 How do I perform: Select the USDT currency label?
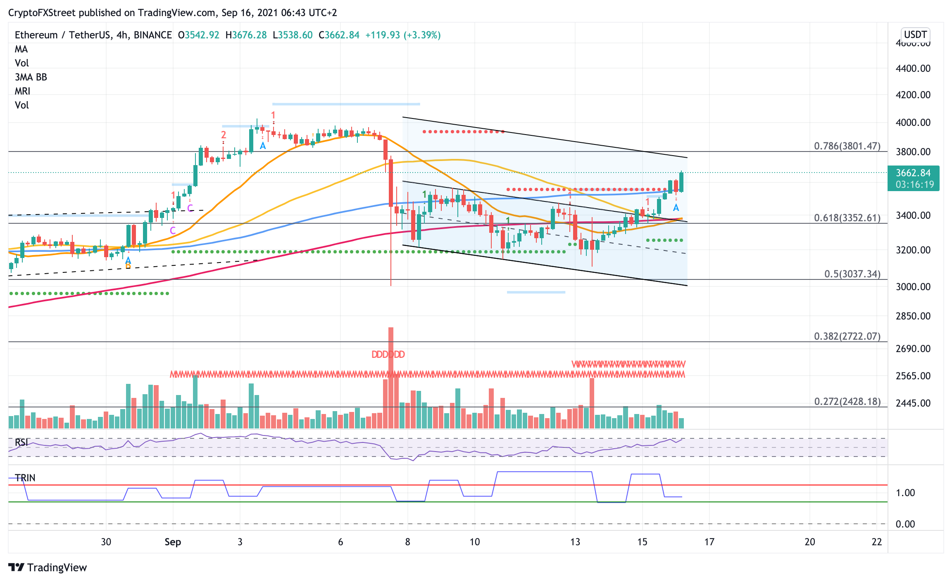916,34
